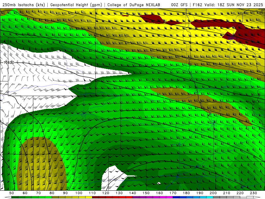The image size is (265, 199).
Task: Click the 200 value on the color scale
Action: tap(213, 193)
